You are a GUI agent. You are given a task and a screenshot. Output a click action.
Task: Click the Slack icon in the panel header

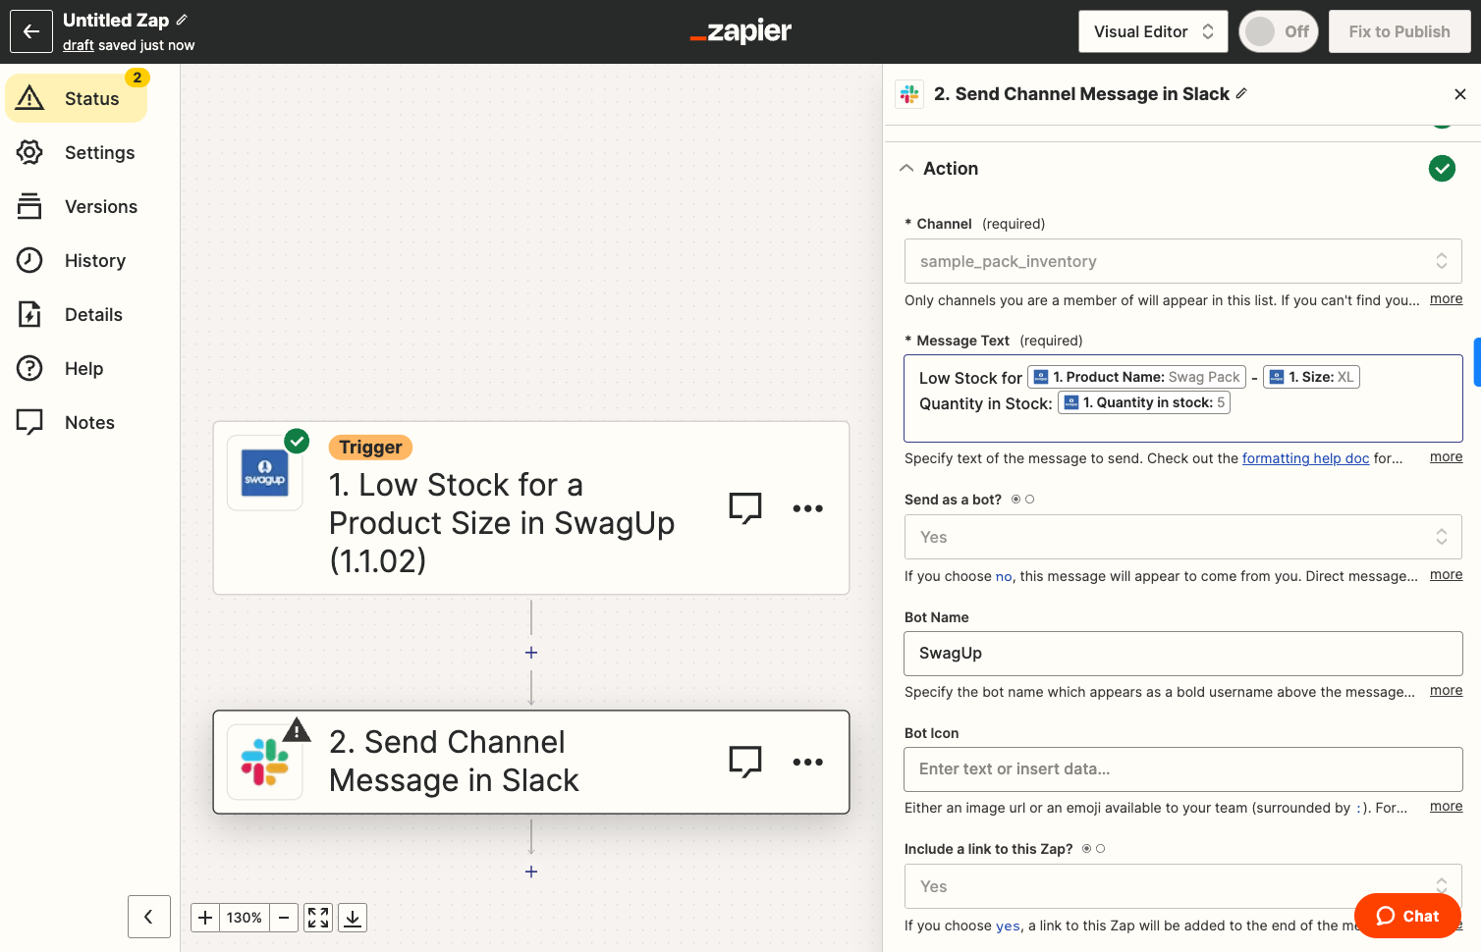pos(909,94)
